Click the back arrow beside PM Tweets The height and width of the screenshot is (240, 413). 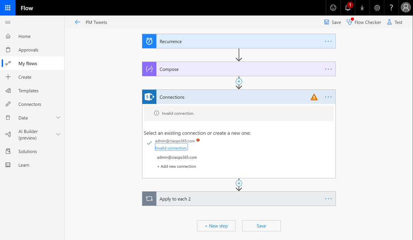77,22
